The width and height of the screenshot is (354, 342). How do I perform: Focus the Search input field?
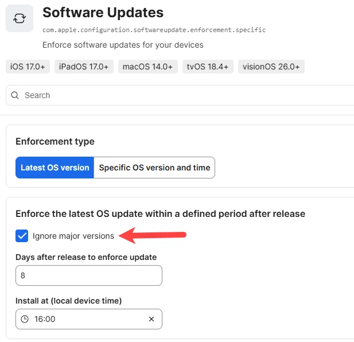(180, 95)
